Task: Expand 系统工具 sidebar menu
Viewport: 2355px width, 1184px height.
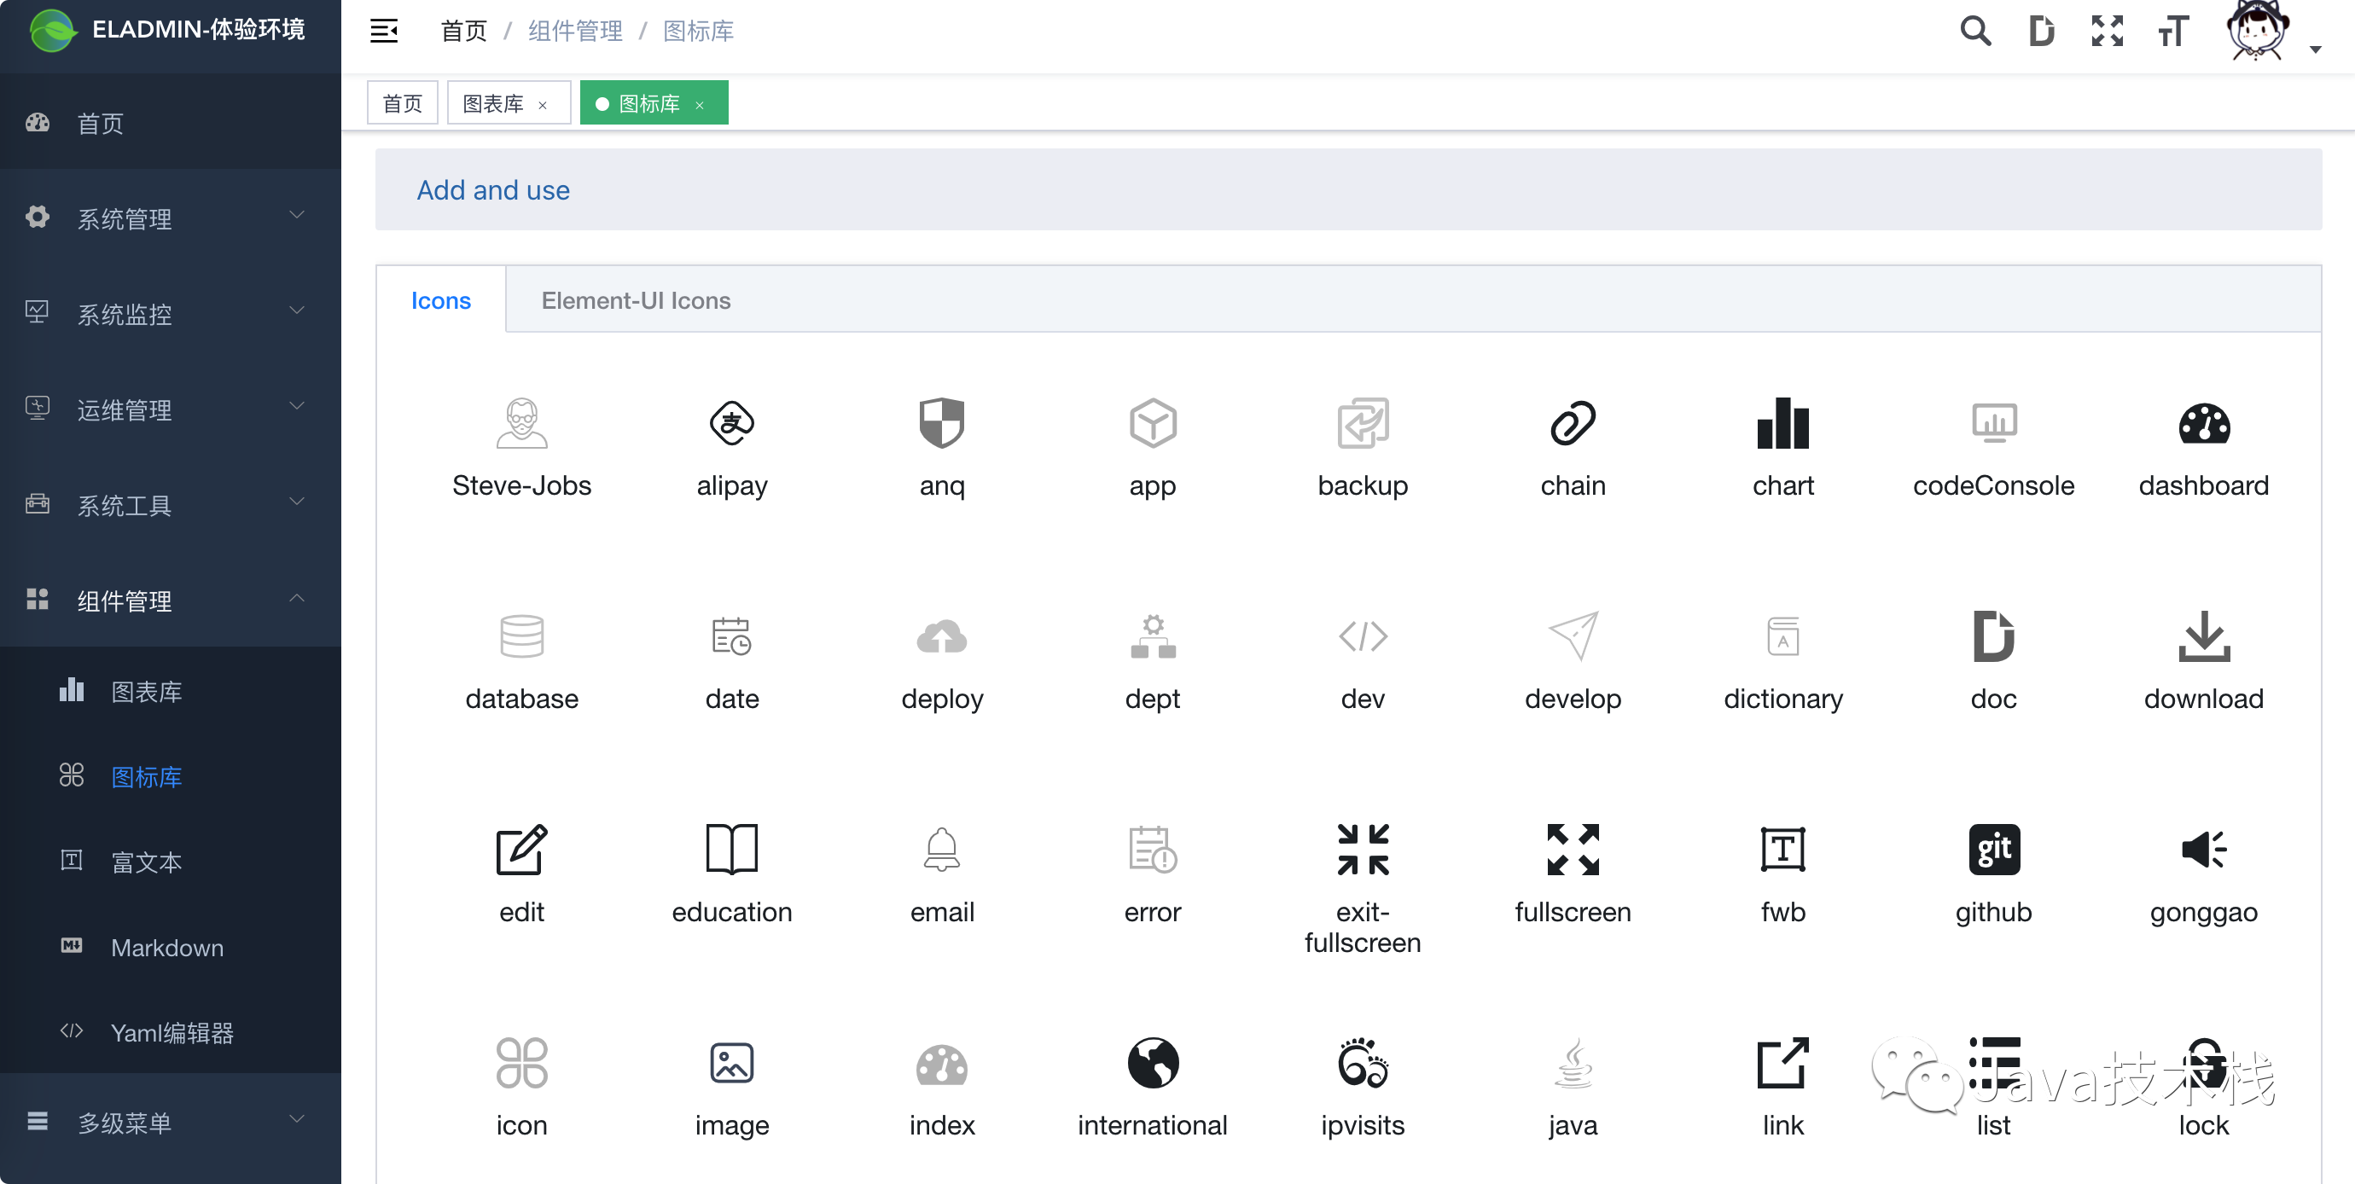Action: [170, 505]
